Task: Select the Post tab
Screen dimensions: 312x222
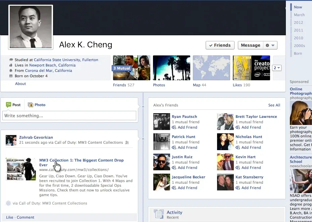Action: pyautogui.click(x=13, y=105)
